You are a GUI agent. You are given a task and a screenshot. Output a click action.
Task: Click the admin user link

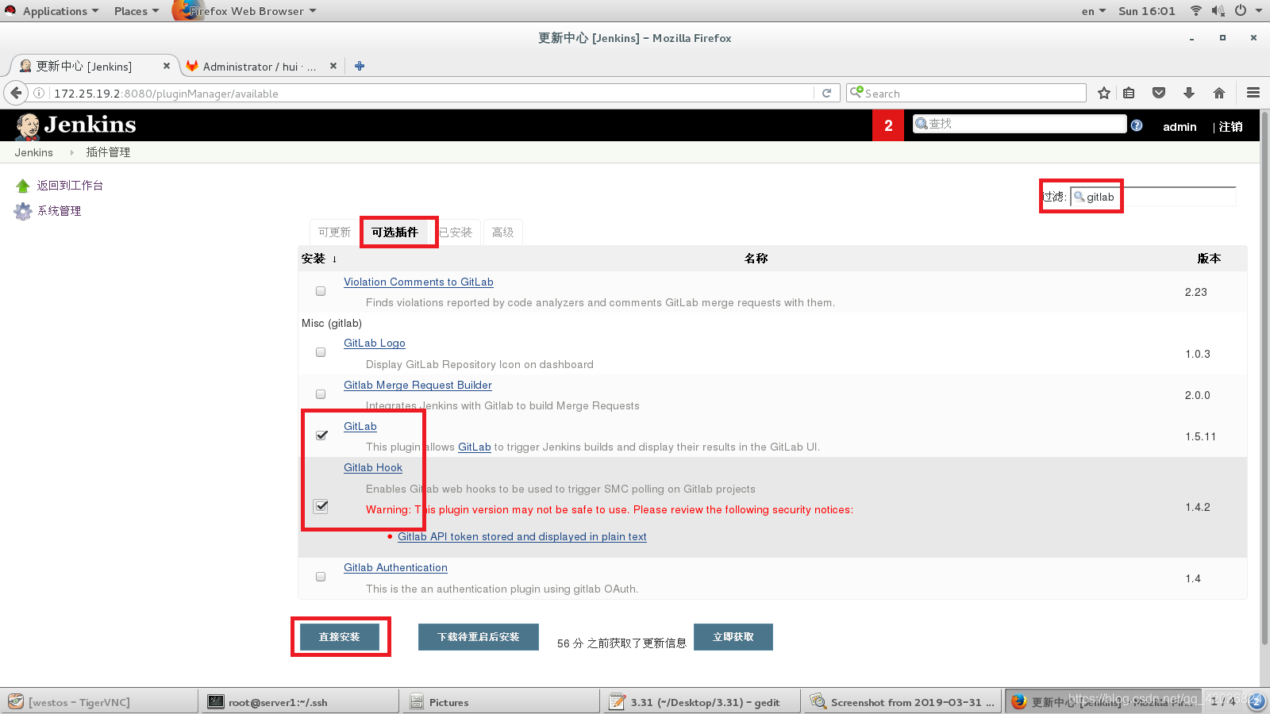pyautogui.click(x=1180, y=127)
